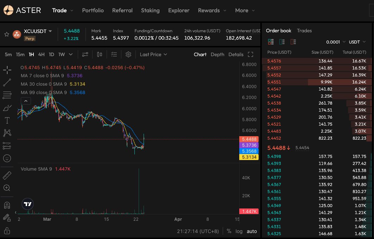Screen dimensions: 374x239
Task: Open the Trade dropdown menu
Action: coord(63,11)
